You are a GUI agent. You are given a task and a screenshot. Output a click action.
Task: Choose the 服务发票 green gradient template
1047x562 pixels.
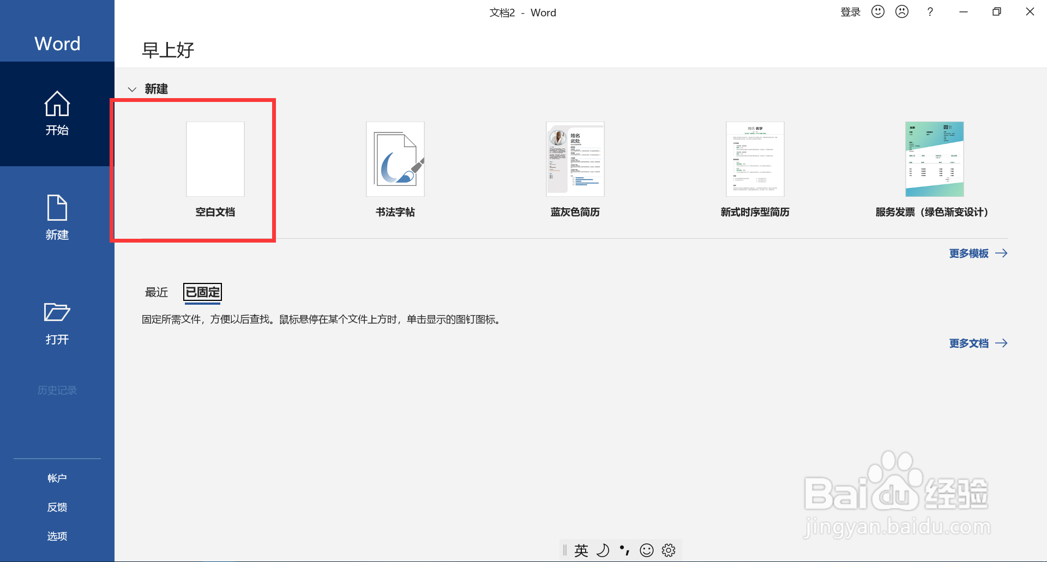pos(934,169)
